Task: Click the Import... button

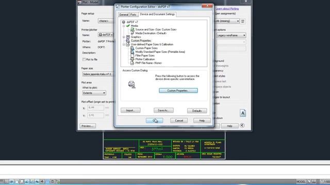Action: [x=130, y=110]
